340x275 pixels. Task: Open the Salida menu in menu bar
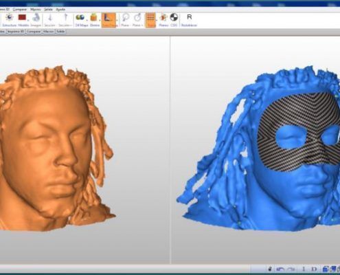click(x=48, y=10)
